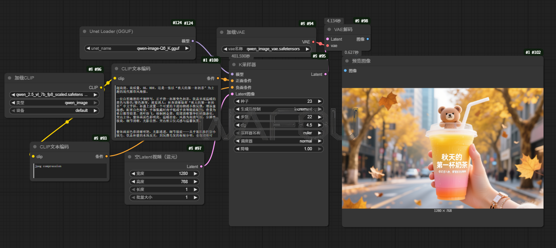
Task: Click the Latent output socket on K采样器
Action: click(x=326, y=74)
